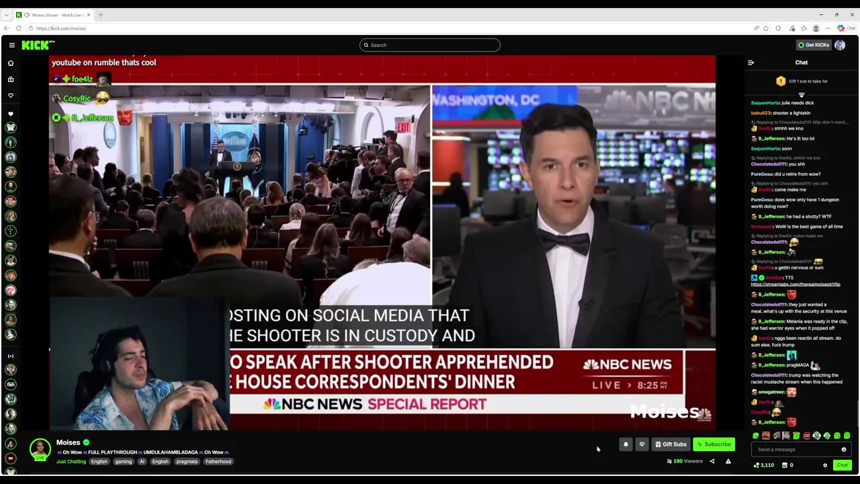860x484 pixels.
Task: Expand the gift sub leaderboard chevron
Action: 802,95
